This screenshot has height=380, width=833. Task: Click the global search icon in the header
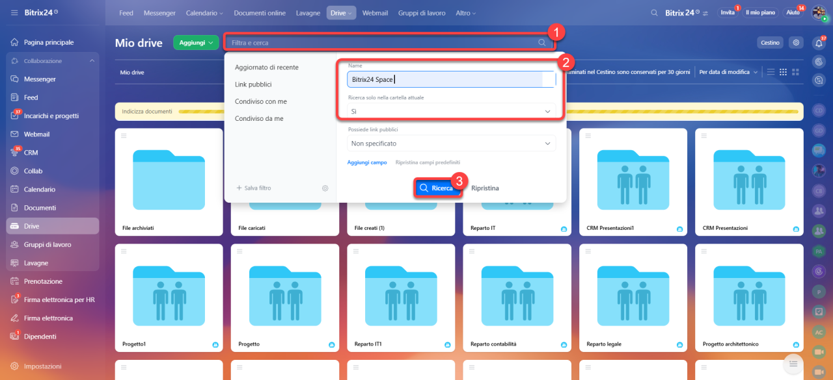[x=655, y=13]
